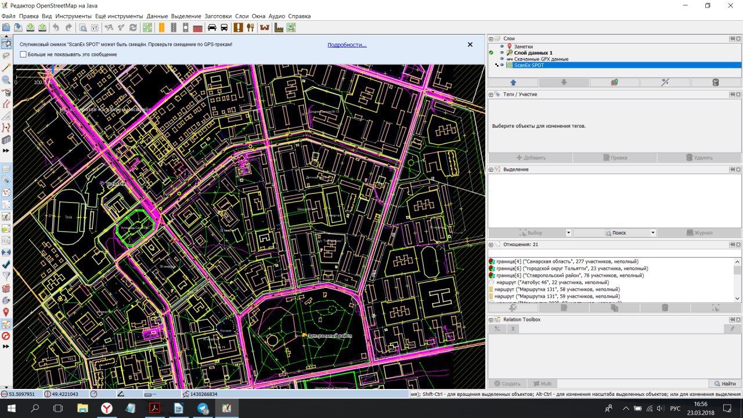
Task: Select the factory preset icon
Action: (279, 27)
